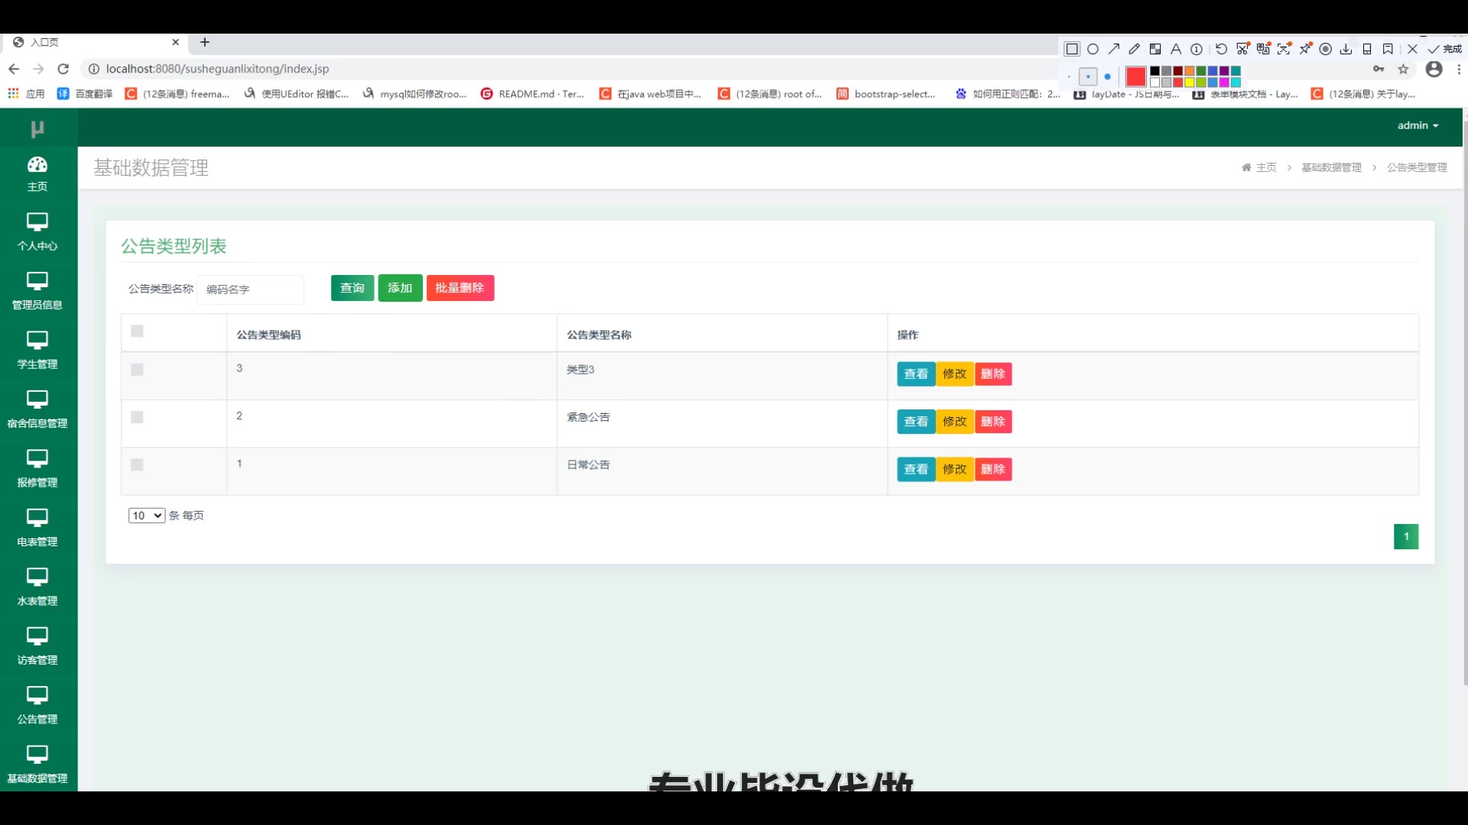Viewport: 1468px width, 825px height.
Task: Toggle the select-all checkbox in table header
Action: [137, 331]
